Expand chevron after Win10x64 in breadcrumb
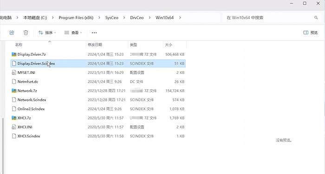This screenshot has height=174, width=325. click(x=180, y=18)
